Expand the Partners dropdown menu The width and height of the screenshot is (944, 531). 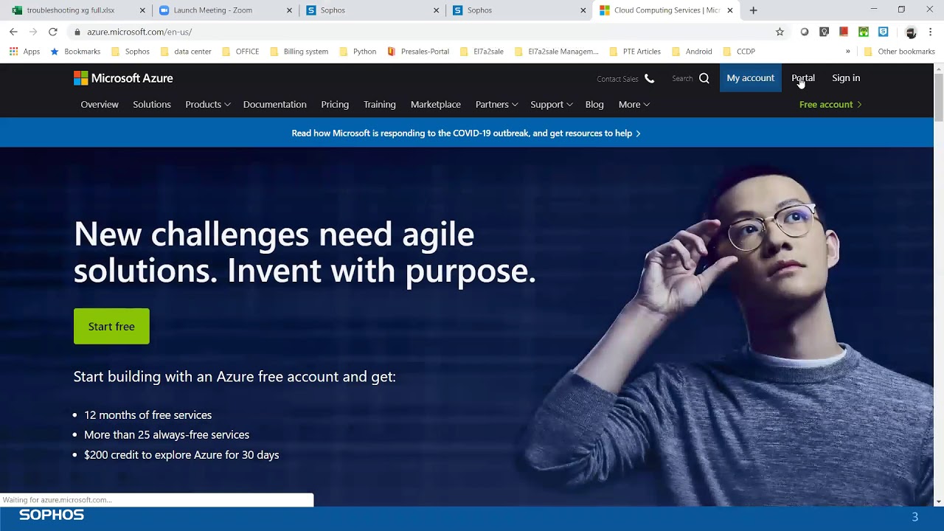(x=496, y=105)
